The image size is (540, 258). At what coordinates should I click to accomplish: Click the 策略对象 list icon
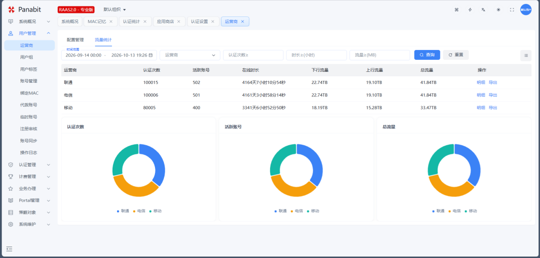(10, 212)
